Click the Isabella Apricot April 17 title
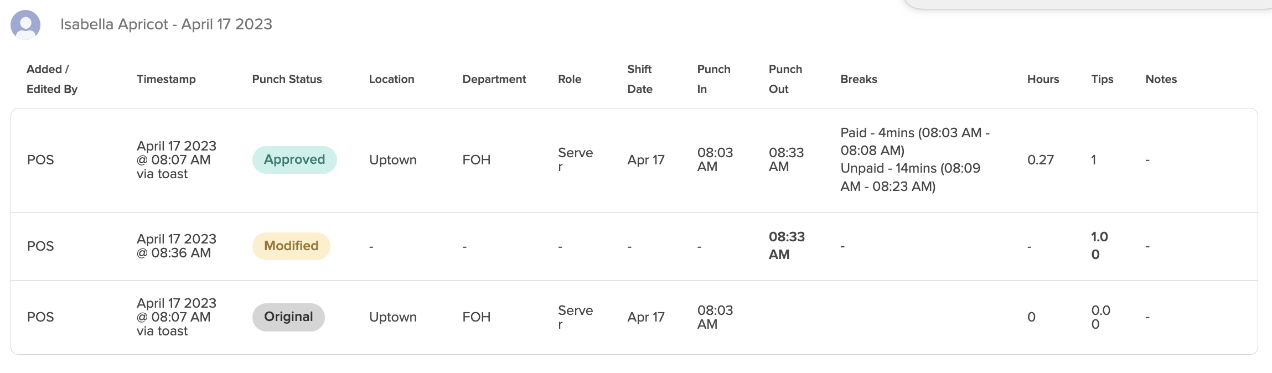Screen dimensions: 1272x373 [166, 24]
